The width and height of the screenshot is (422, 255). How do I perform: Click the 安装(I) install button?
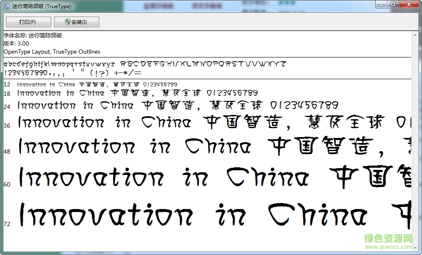(x=76, y=22)
